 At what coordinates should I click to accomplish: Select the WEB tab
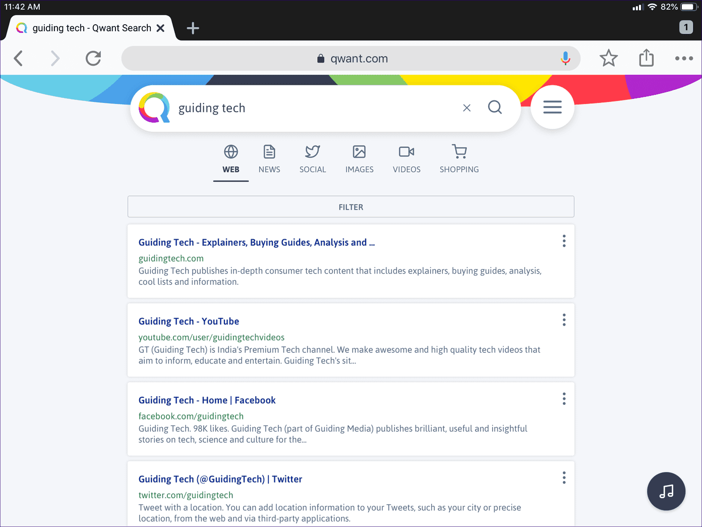(x=231, y=160)
